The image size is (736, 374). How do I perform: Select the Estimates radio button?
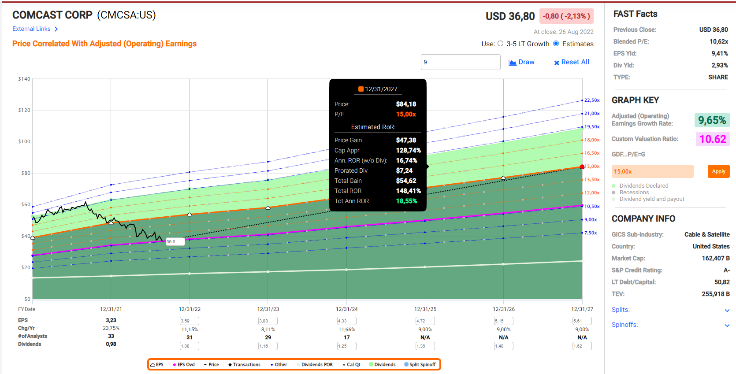(x=556, y=44)
